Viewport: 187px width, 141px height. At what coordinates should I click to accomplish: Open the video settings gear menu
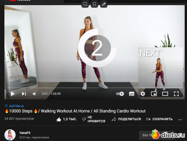143,94
